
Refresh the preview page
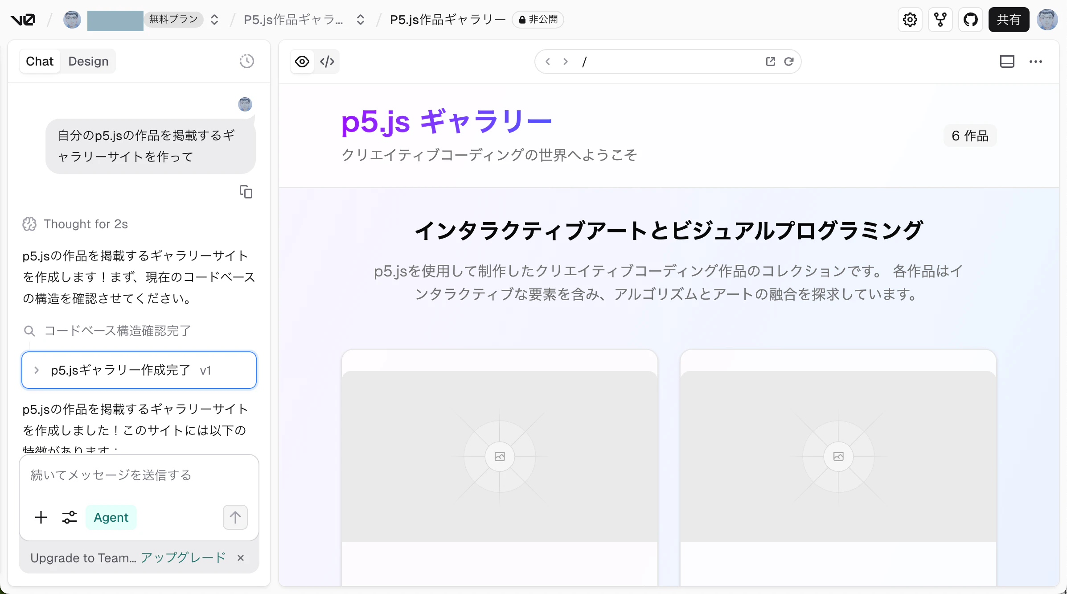(x=789, y=62)
